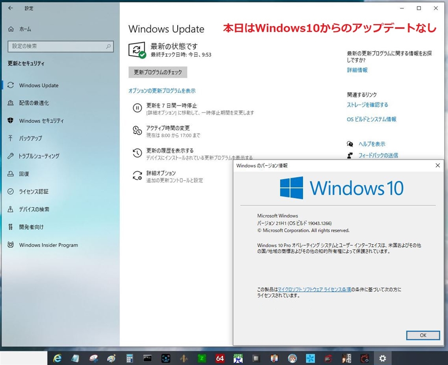Open 回復 (Recovery) in the sidebar

24,174
